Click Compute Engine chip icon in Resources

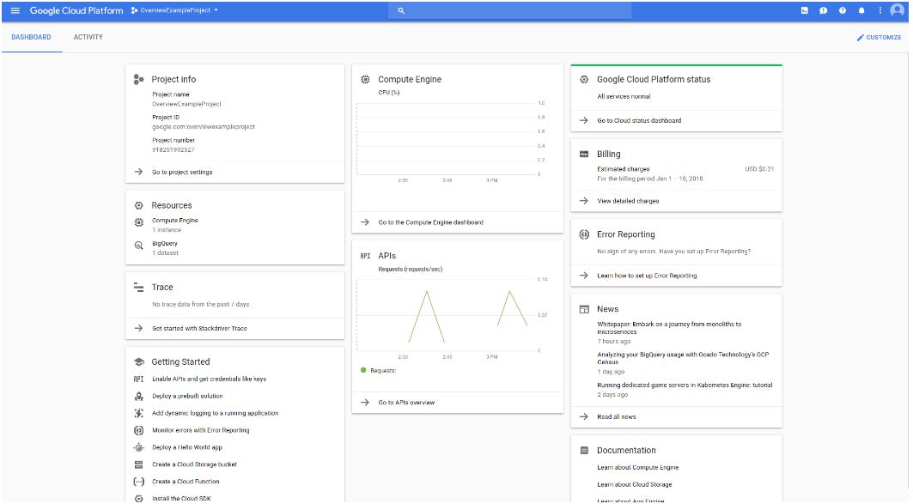138,222
